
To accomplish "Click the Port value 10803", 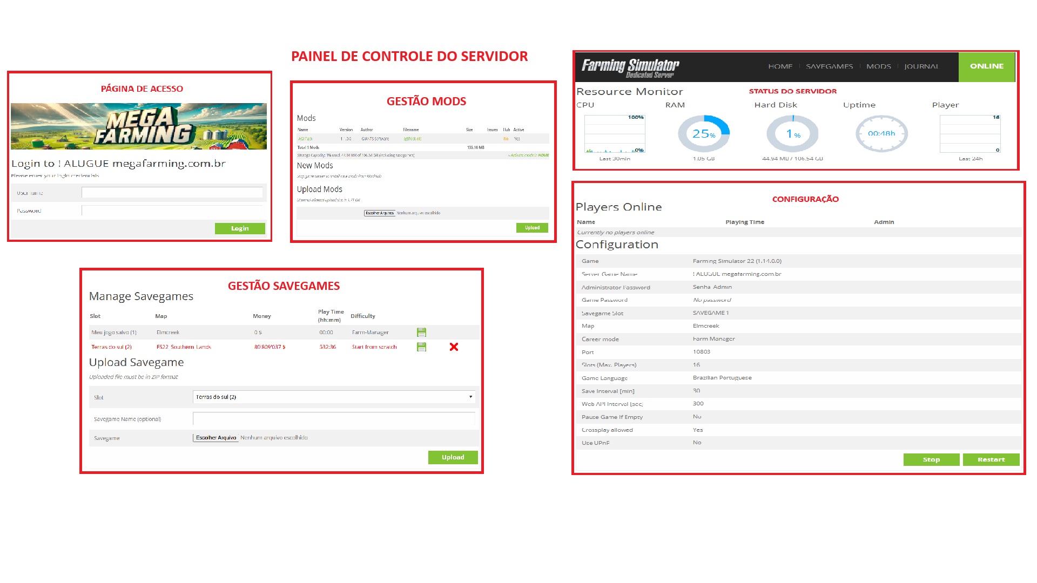I will click(x=702, y=352).
